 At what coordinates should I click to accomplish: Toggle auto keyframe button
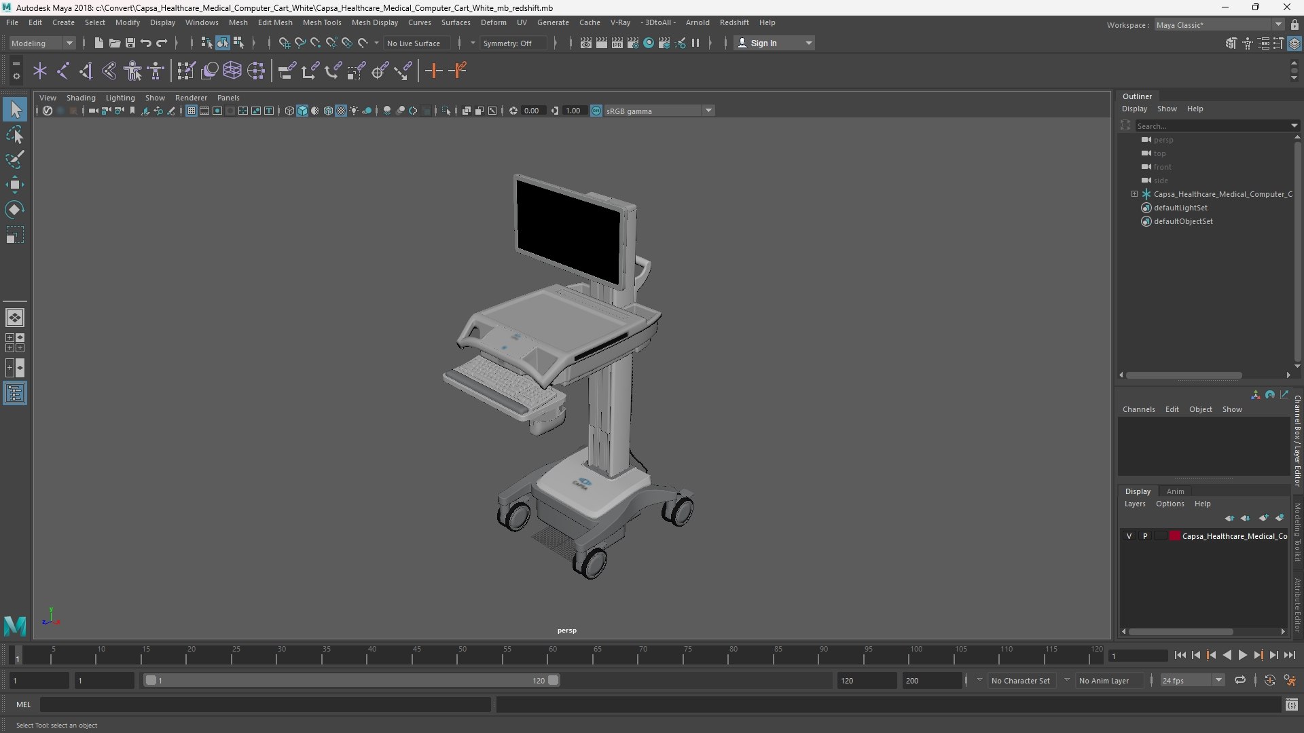1269,680
